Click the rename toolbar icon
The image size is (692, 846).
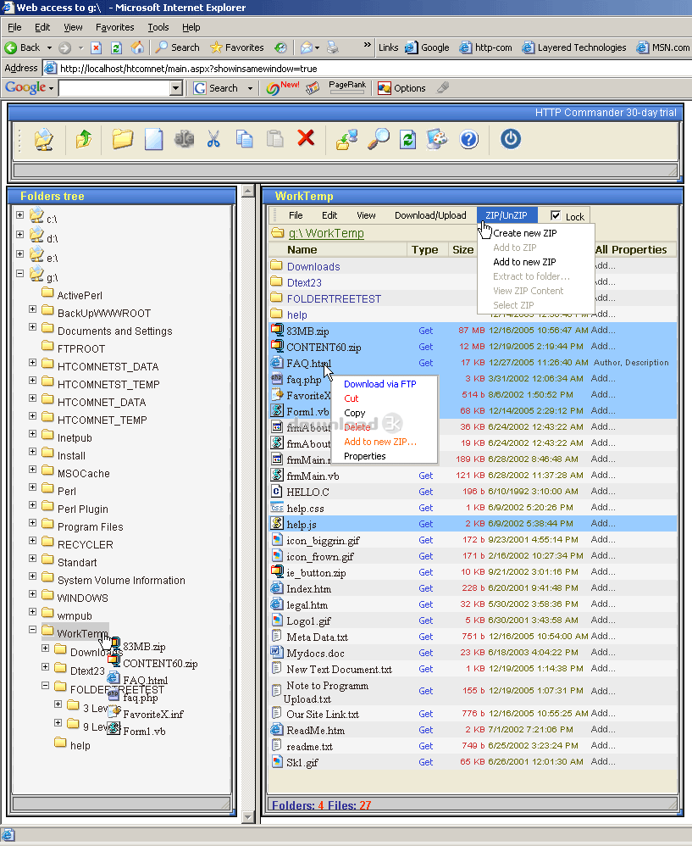[x=184, y=139]
